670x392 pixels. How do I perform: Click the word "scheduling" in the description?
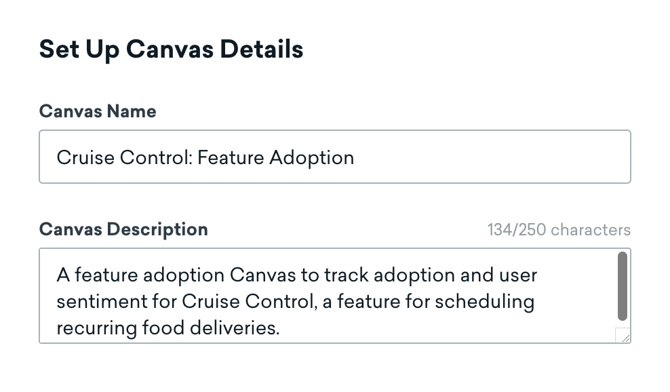click(487, 302)
